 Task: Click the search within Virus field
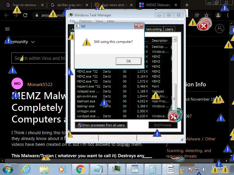39,58
